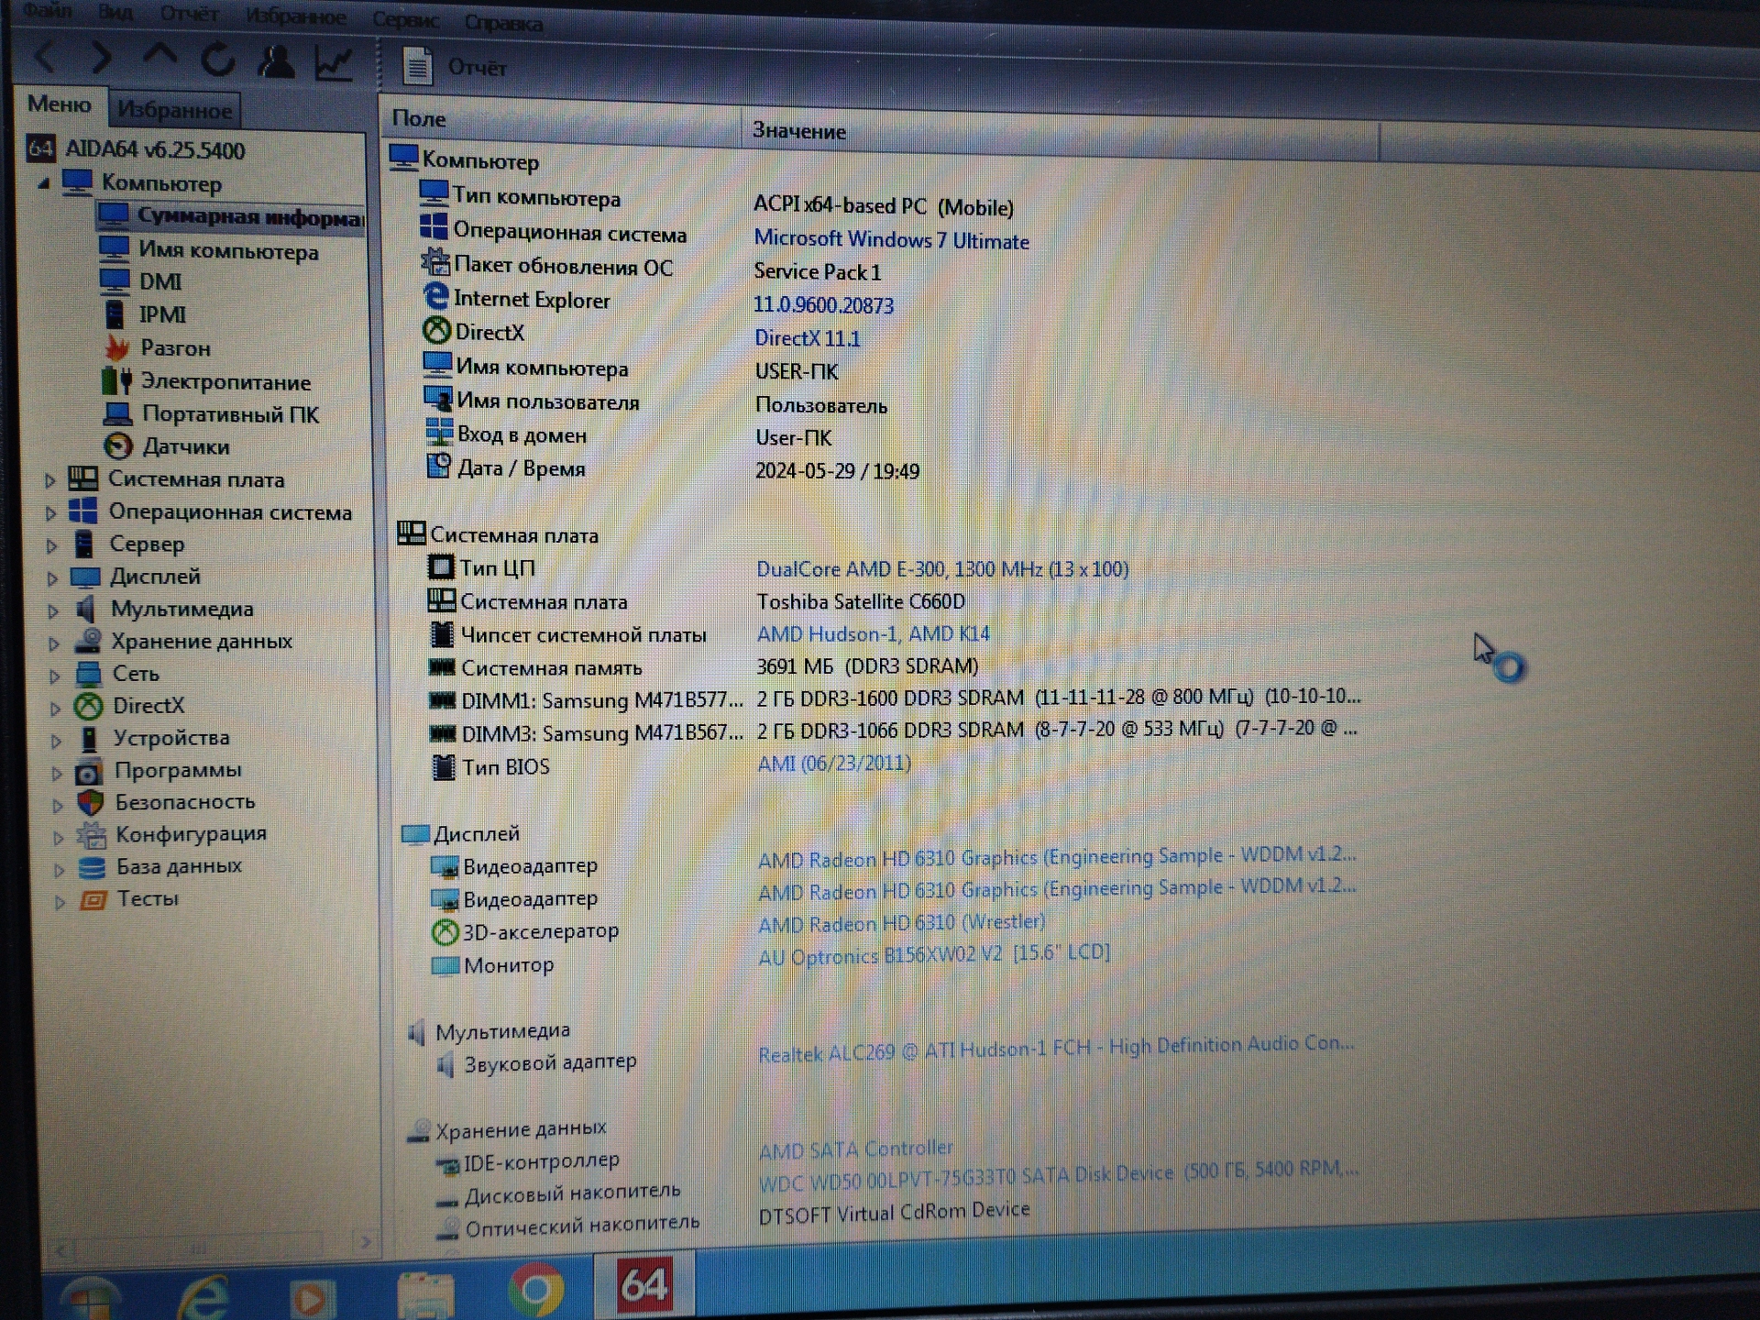
Task: Click the Back navigation arrow
Action: 45,57
